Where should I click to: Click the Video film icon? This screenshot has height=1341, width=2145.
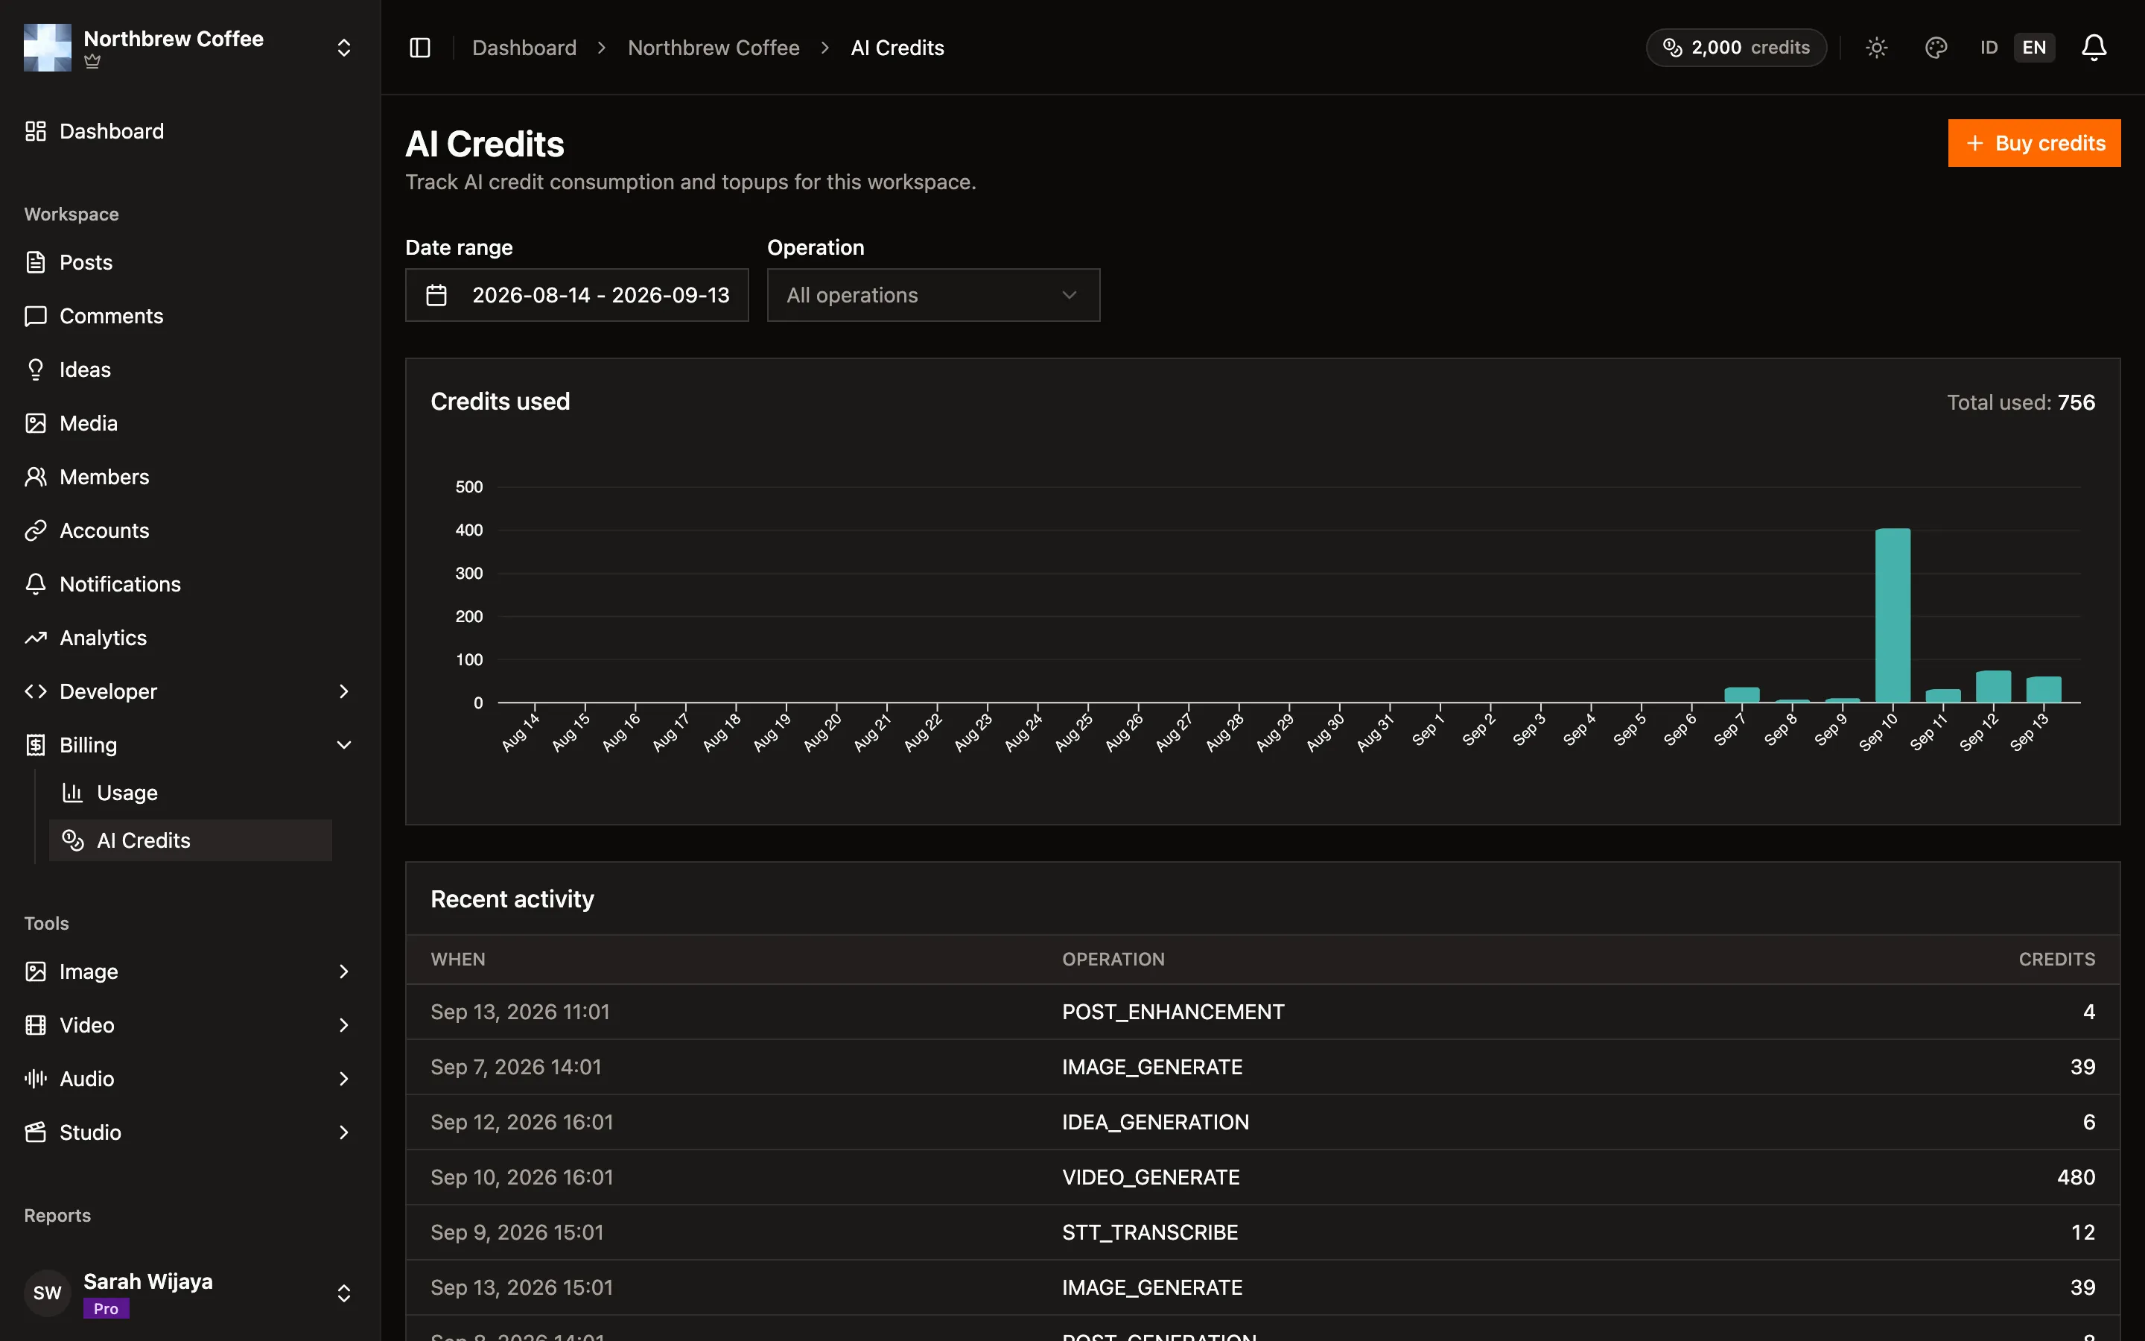pos(36,1025)
